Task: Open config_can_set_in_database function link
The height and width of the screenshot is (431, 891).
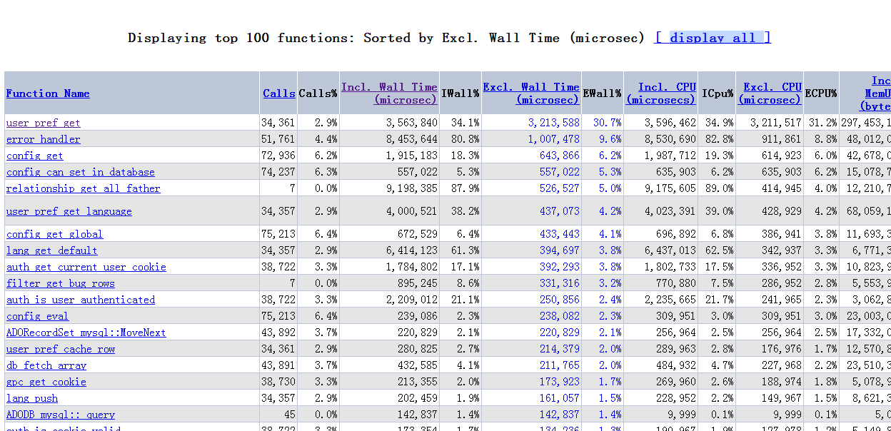Action: (x=81, y=172)
